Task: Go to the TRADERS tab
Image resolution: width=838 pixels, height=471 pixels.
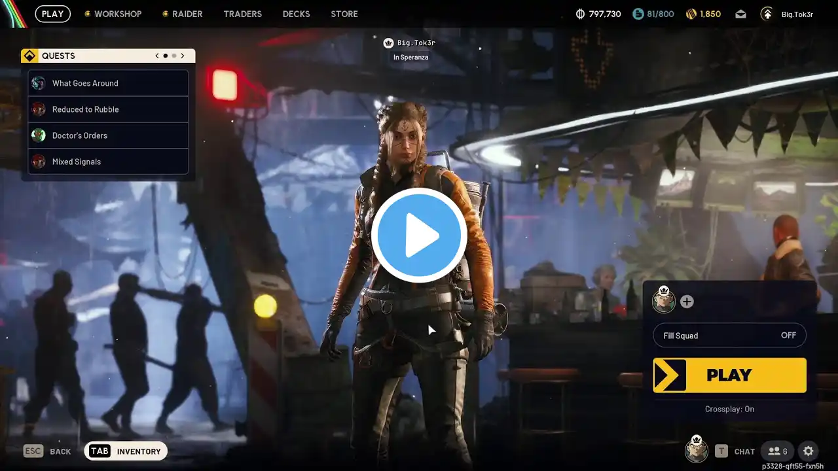Action: coord(243,14)
